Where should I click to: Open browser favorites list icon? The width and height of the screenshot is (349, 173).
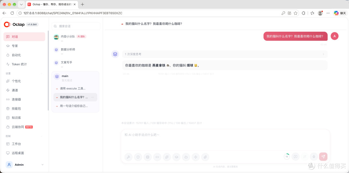click(x=312, y=13)
